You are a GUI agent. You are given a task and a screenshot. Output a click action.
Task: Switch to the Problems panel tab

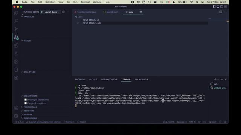click(80, 79)
